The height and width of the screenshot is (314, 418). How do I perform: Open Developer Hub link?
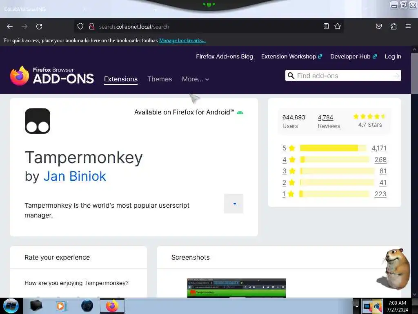[x=354, y=56]
